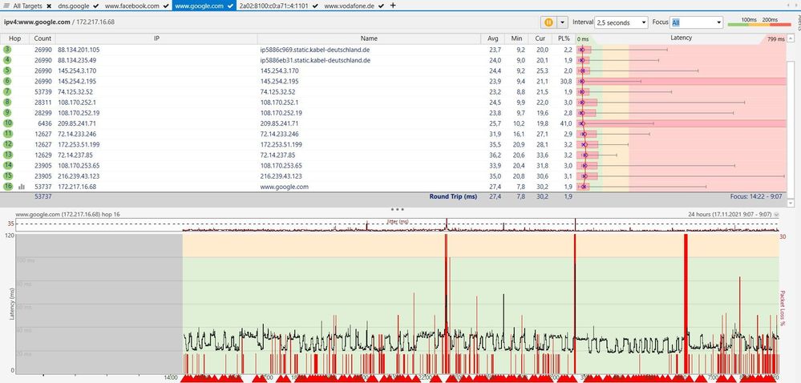Select name ip5886c969.static.kabel-deutschland.de in hop 3
This screenshot has height=383, width=801.
(x=315, y=50)
